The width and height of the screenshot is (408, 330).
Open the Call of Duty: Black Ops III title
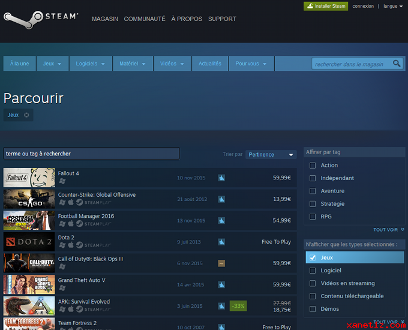click(91, 259)
